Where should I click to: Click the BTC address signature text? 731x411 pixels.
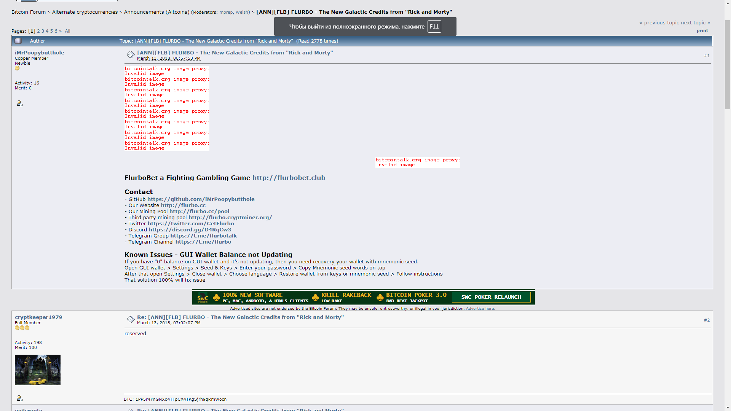(175, 400)
